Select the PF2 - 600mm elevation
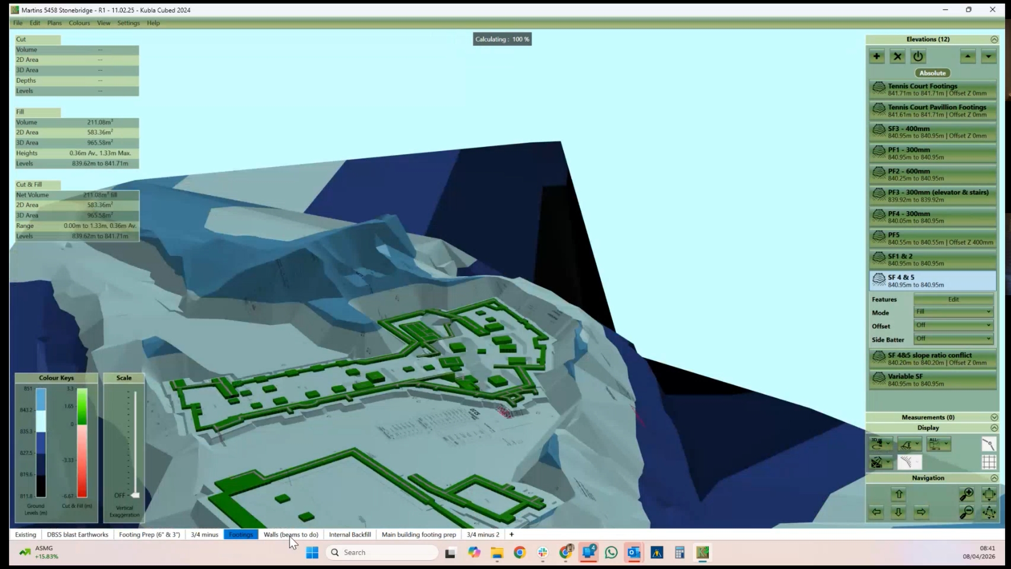Viewport: 1011px width, 569px height. (x=933, y=174)
